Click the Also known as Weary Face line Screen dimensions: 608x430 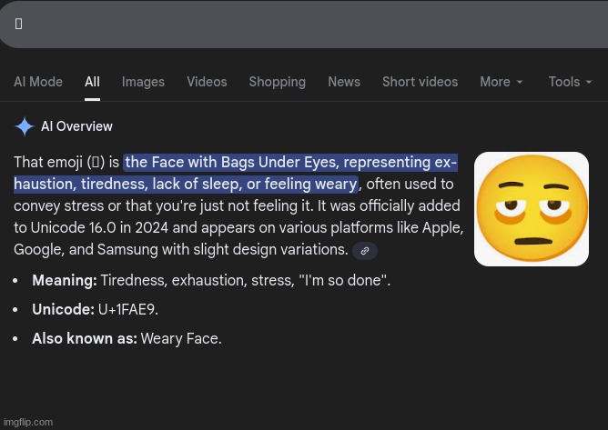tap(127, 338)
